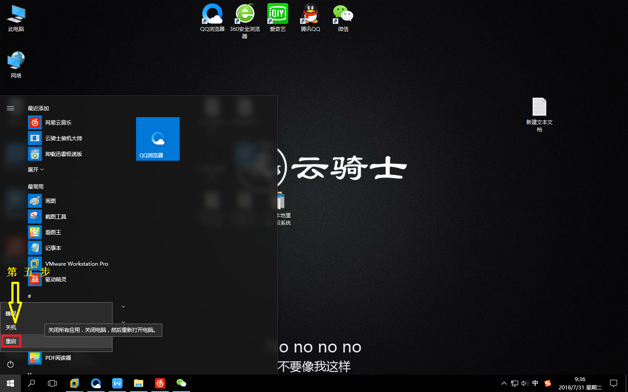
Task: Open File Explorer from the taskbar
Action: [x=139, y=383]
